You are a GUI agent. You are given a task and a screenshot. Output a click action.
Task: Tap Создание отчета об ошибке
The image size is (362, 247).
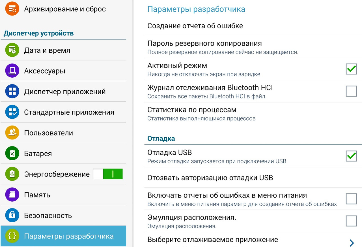(x=253, y=26)
